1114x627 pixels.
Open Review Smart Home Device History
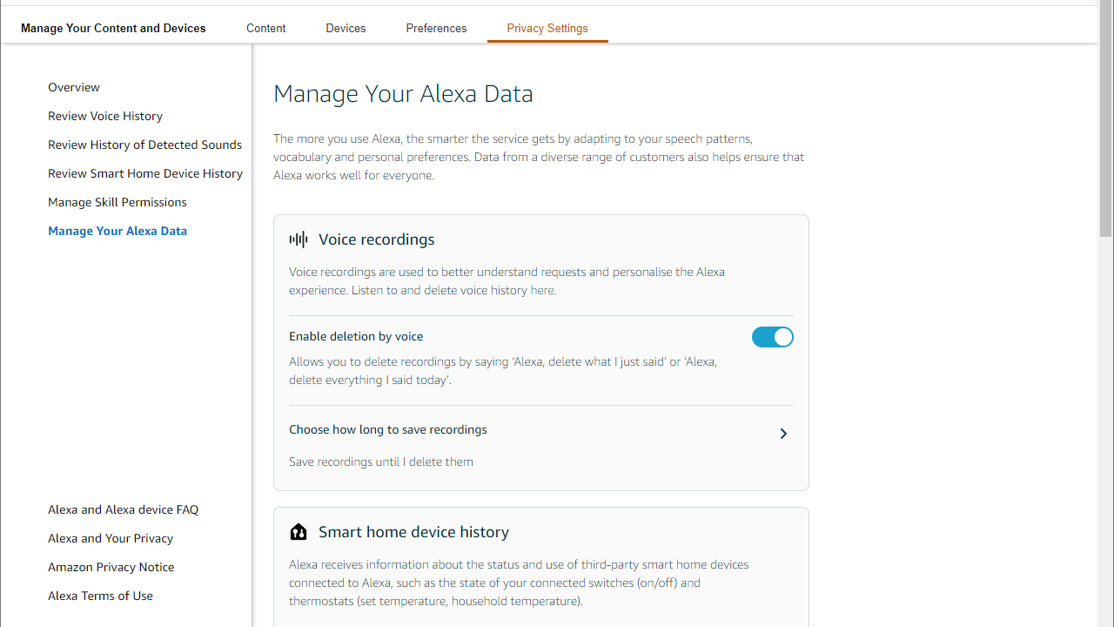click(x=145, y=173)
